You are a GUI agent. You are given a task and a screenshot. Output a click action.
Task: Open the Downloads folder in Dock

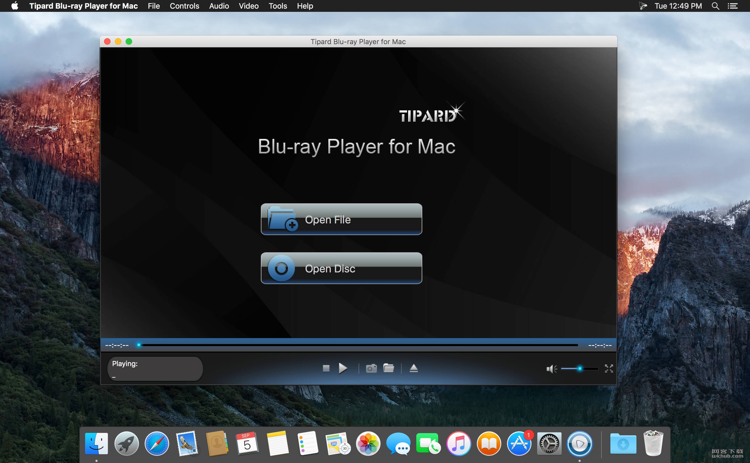pyautogui.click(x=623, y=443)
